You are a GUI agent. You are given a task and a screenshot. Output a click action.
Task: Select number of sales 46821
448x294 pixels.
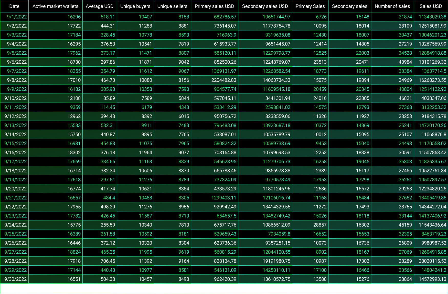pyautogui.click(x=392, y=98)
